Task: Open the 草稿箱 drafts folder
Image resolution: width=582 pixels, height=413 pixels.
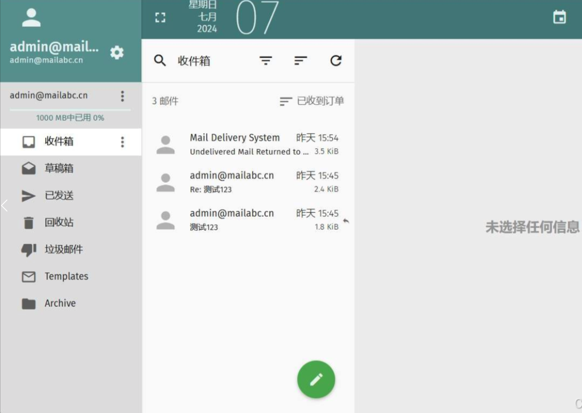Action: tap(59, 169)
